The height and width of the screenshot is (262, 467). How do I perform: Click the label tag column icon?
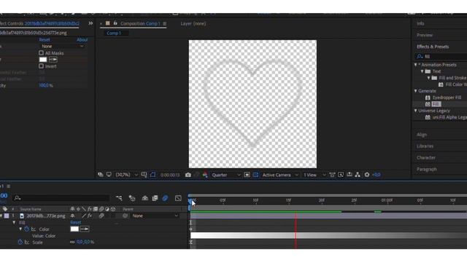coord(5,209)
